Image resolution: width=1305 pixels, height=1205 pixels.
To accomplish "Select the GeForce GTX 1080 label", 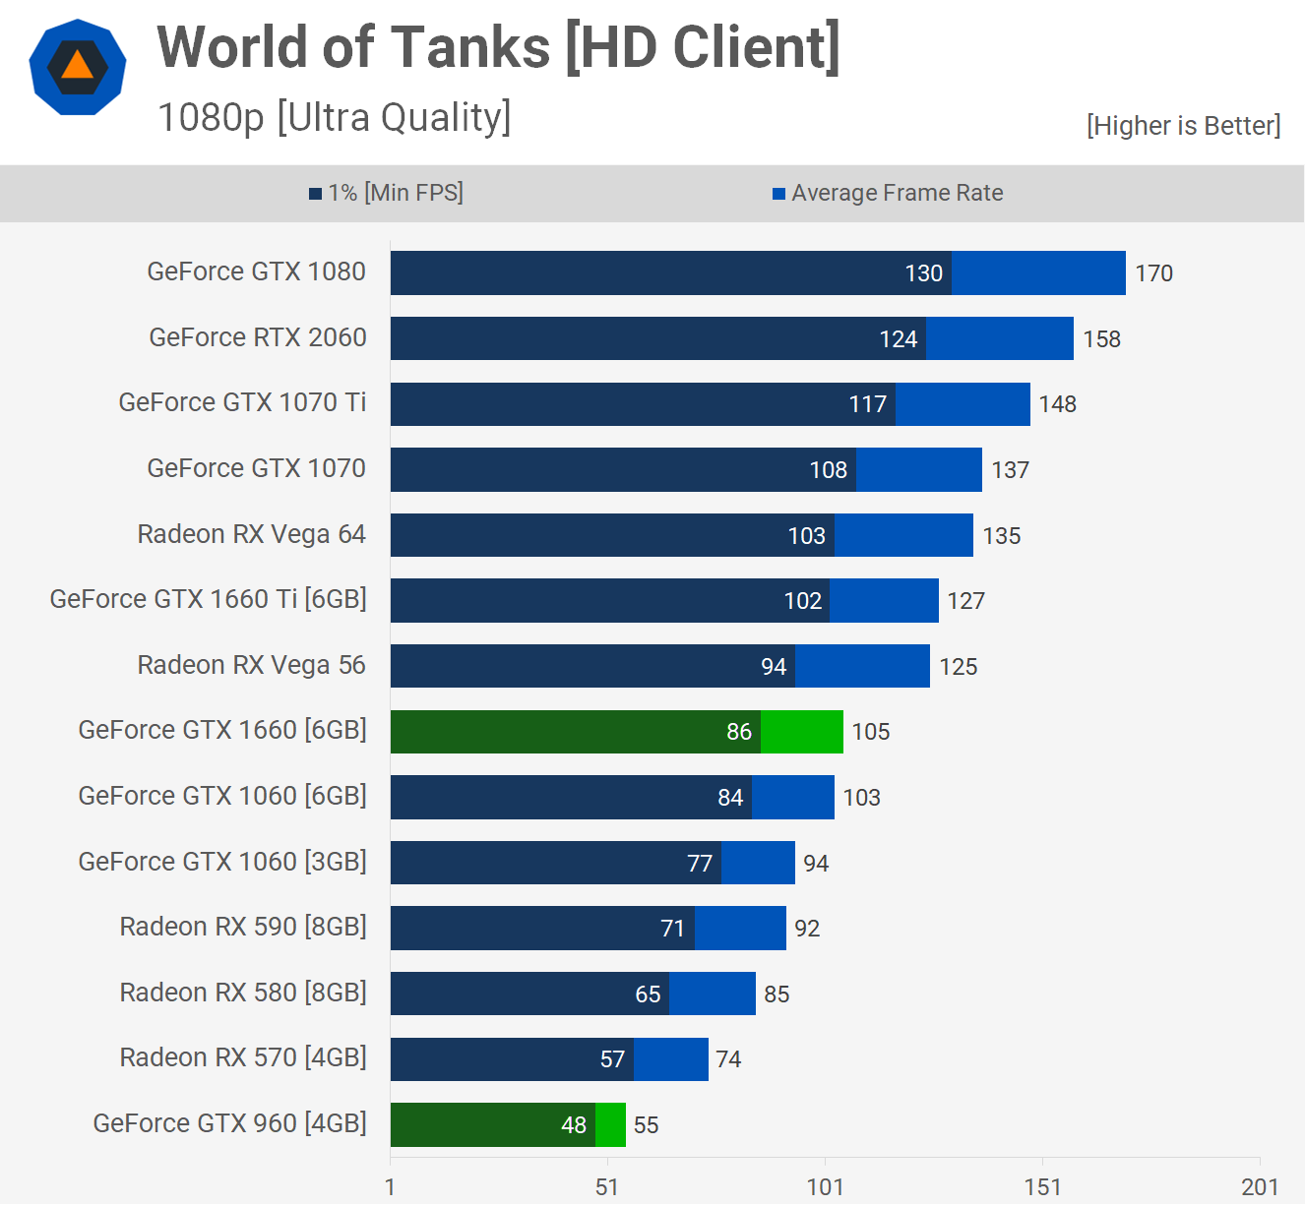I will 256,271.
